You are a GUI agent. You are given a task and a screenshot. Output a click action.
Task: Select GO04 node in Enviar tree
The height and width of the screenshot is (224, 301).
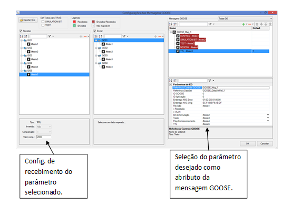coord(104,63)
